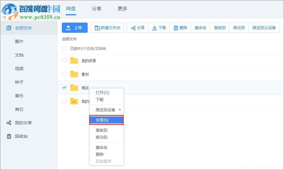Choose 移动到 in the context menu
Screen dimensions: 284x170
pyautogui.click(x=107, y=137)
